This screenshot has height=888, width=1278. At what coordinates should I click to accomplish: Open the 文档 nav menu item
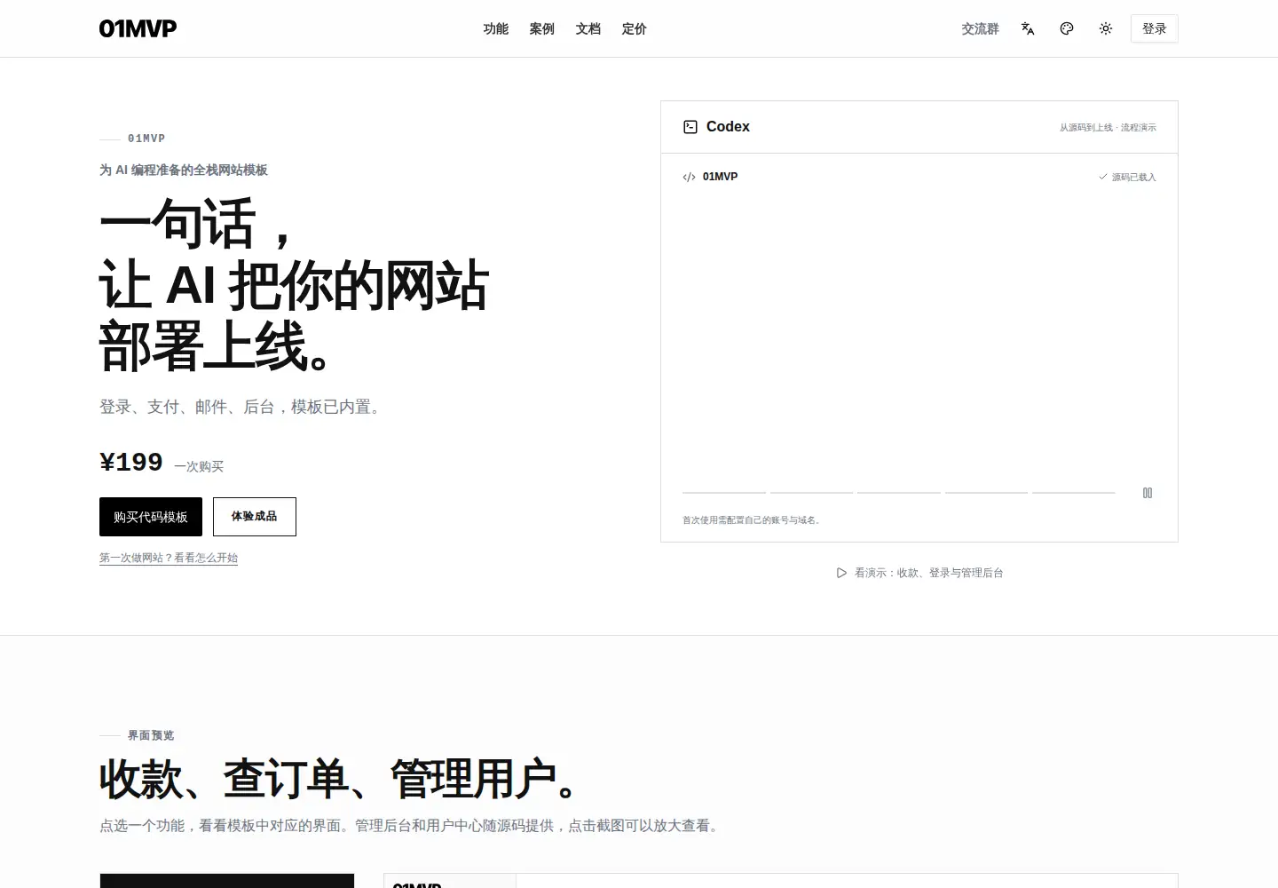tap(588, 28)
